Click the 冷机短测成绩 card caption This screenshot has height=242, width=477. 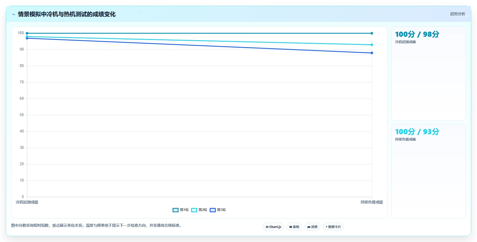click(x=405, y=42)
